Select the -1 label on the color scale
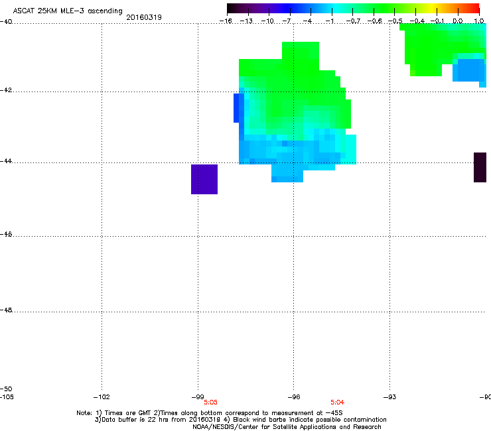 [329, 21]
